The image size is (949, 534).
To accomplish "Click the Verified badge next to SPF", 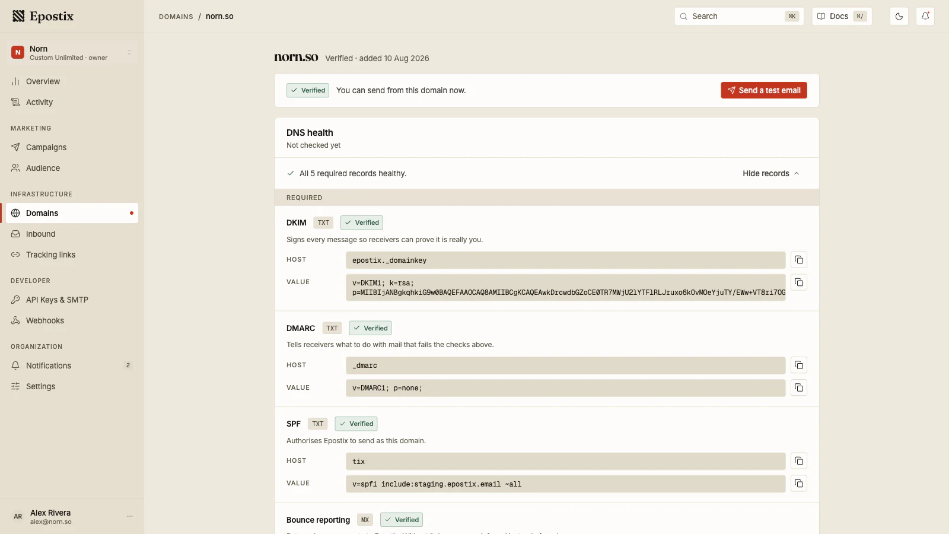I will pyautogui.click(x=356, y=424).
